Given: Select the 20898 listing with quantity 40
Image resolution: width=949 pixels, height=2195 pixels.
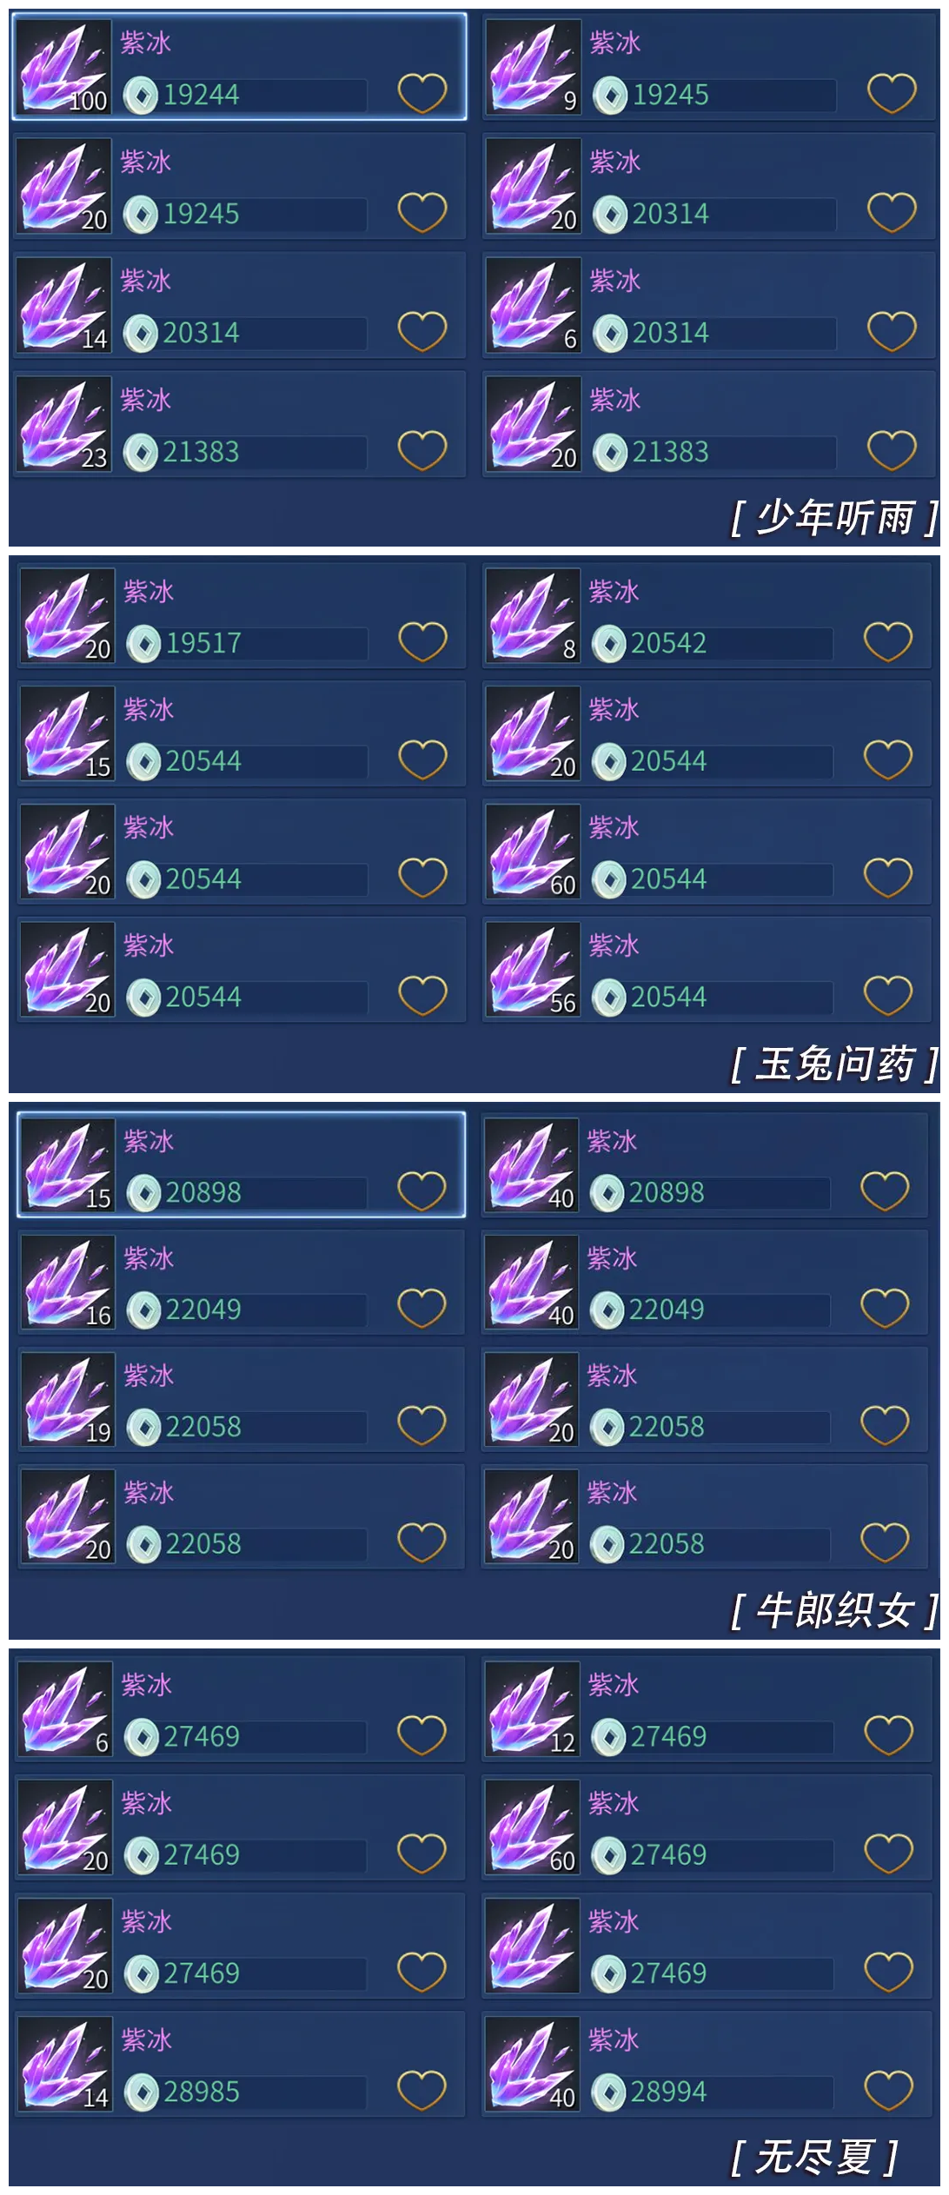Looking at the screenshot, I should (x=706, y=1165).
